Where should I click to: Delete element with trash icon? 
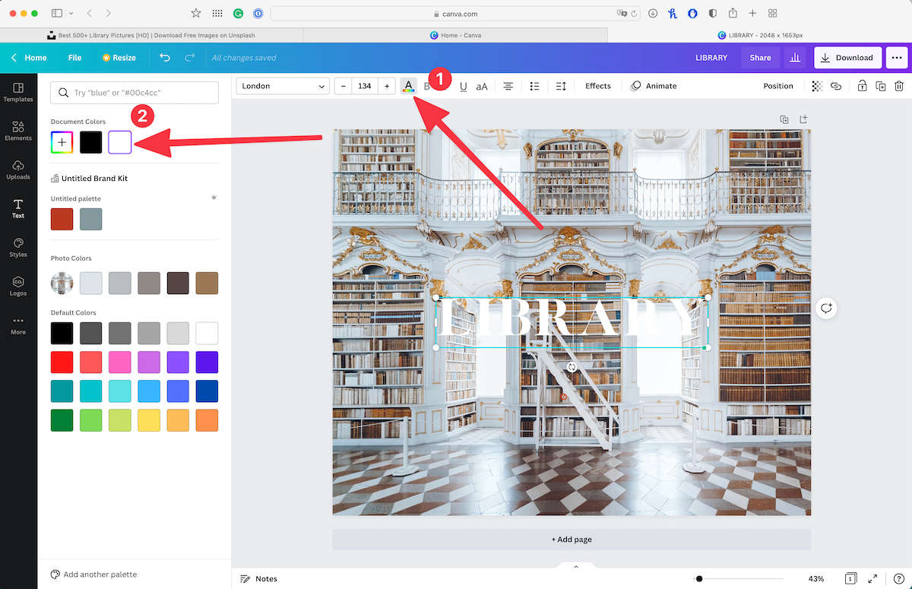[x=898, y=87]
